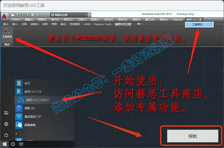Launch 画图 3D from Start menu
Image resolution: width=224 pixels, height=148 pixels.
25,108
